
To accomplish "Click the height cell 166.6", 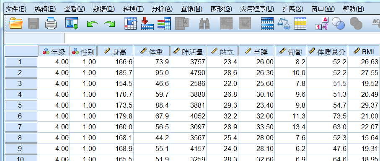I will 115,62.
